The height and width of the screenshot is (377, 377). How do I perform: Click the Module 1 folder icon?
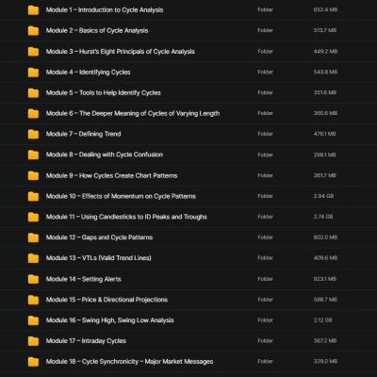point(33,10)
